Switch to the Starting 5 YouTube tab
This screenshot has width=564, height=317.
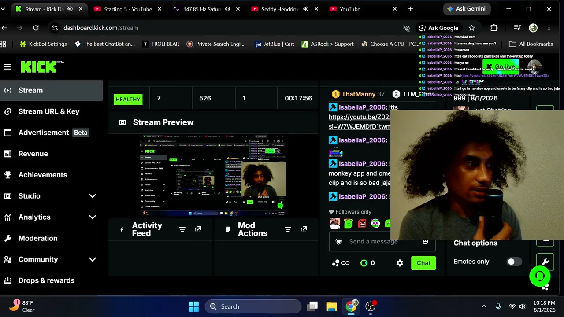click(128, 9)
